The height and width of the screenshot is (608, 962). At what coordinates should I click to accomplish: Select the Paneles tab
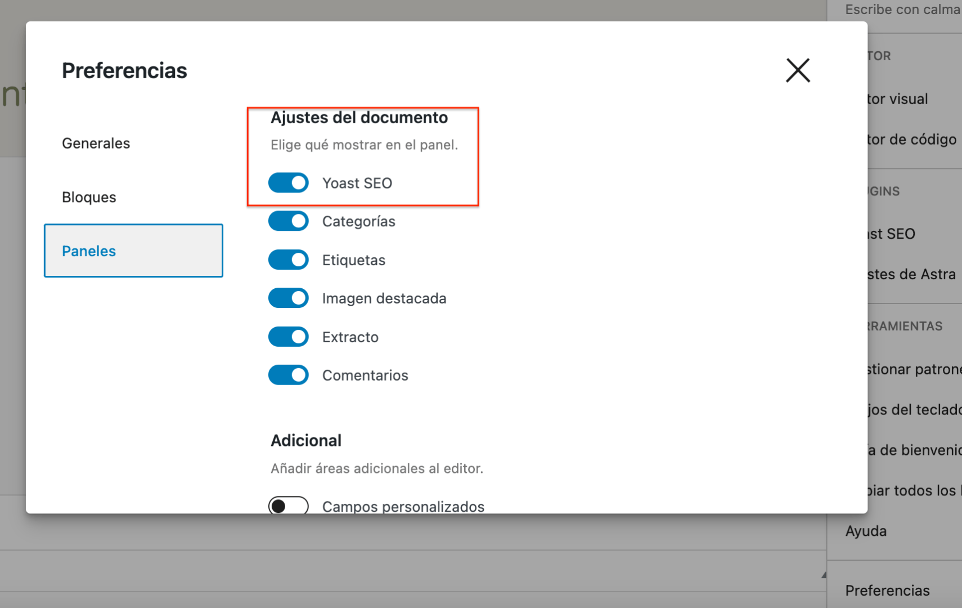click(x=133, y=251)
